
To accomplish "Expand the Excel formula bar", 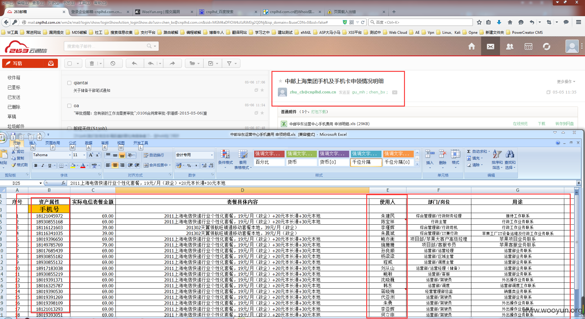I will (x=579, y=183).
